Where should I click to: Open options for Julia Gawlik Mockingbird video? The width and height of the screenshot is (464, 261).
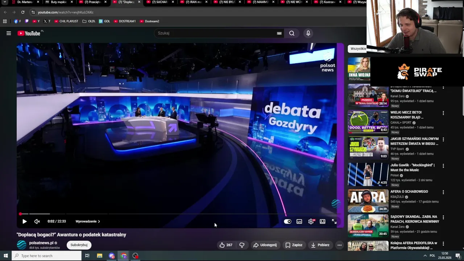[x=443, y=166]
